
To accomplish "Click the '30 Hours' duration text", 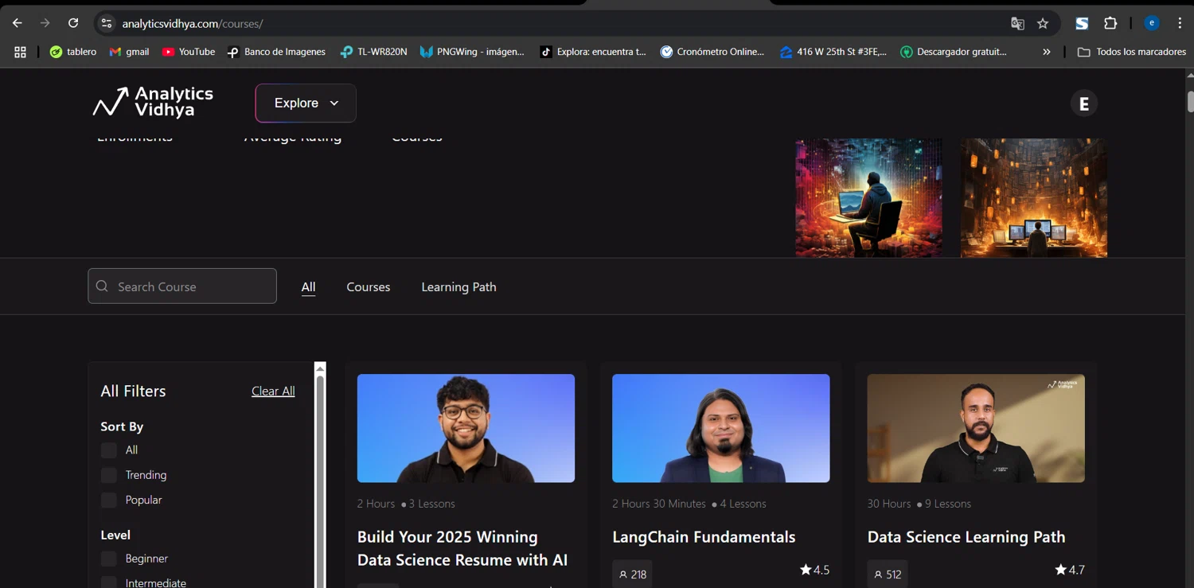I will pyautogui.click(x=889, y=504).
